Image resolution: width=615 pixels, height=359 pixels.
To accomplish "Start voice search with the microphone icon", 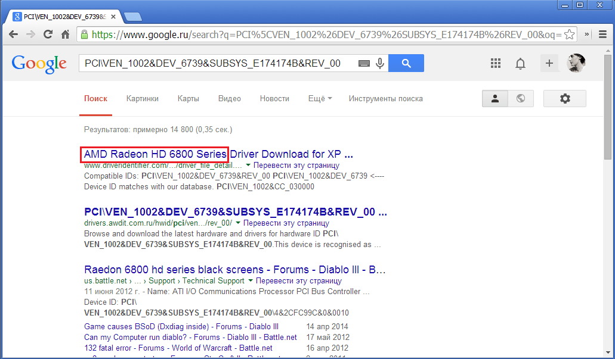I will 379,64.
